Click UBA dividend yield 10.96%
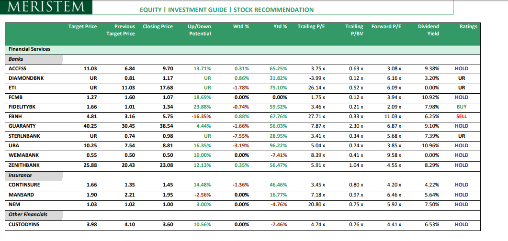The height and width of the screenshot is (241, 508). 430,145
